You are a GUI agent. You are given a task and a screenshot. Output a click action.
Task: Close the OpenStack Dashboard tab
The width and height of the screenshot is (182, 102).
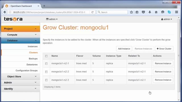(x=38, y=6)
